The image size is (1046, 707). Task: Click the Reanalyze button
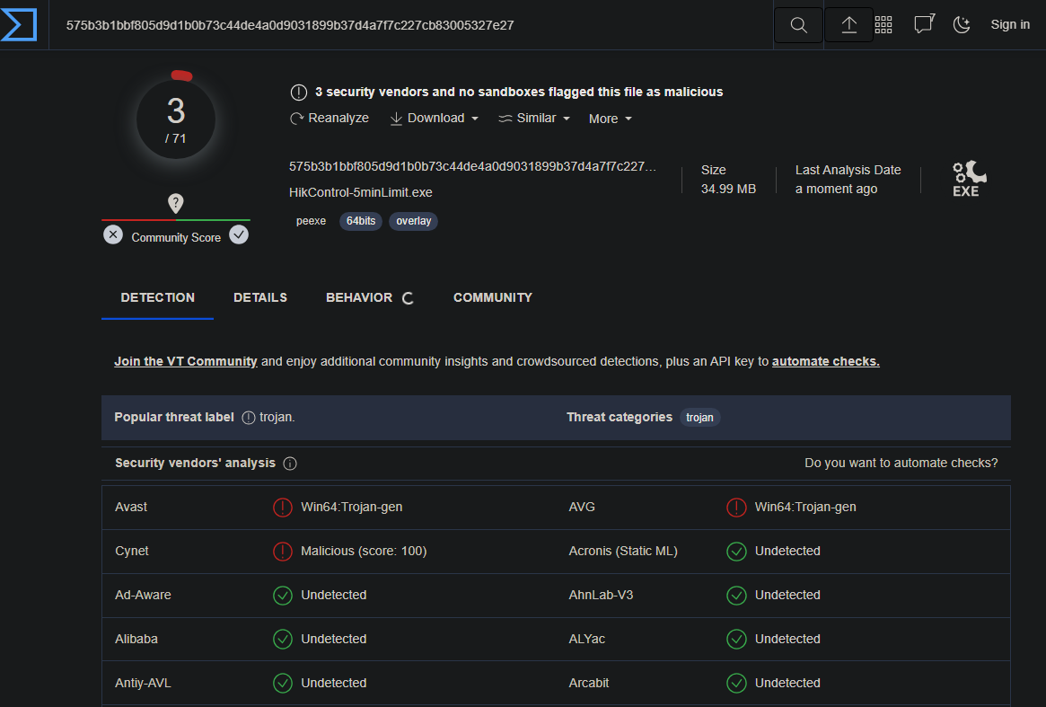tap(330, 119)
